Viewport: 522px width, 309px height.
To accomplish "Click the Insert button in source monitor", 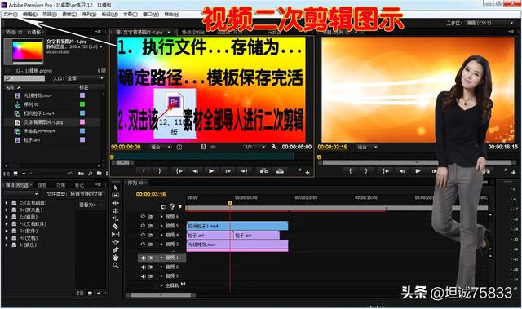I will point(263,171).
